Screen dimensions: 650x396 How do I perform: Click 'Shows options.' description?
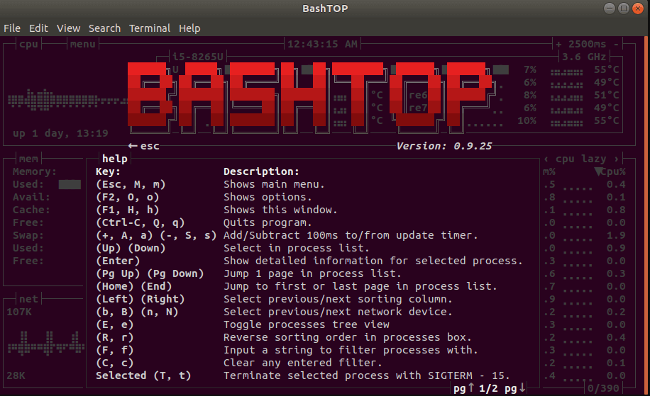pos(268,197)
